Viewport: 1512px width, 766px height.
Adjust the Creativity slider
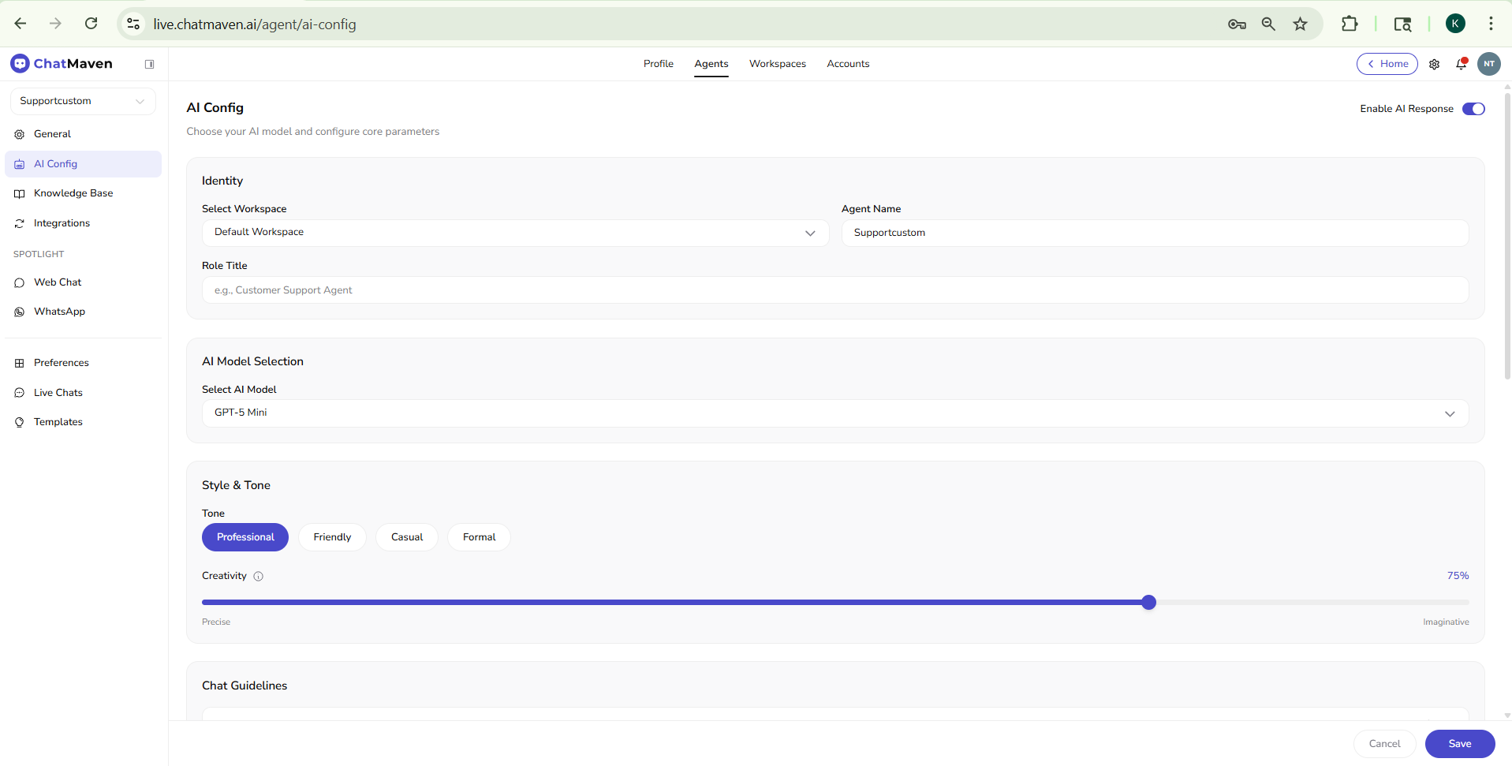(x=1150, y=602)
